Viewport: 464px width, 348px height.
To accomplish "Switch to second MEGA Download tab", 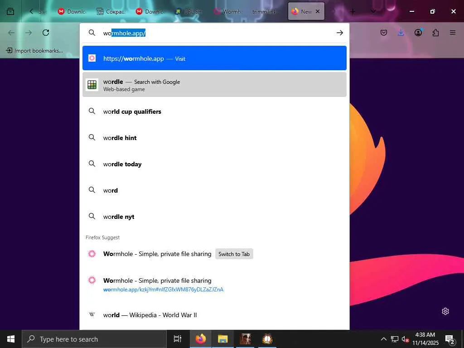I will click(150, 11).
